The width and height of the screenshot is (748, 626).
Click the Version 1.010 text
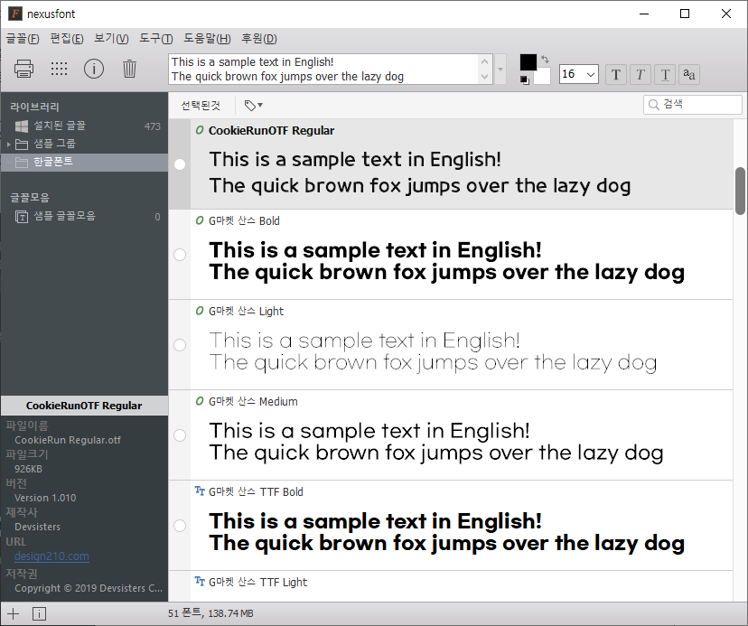[45, 498]
